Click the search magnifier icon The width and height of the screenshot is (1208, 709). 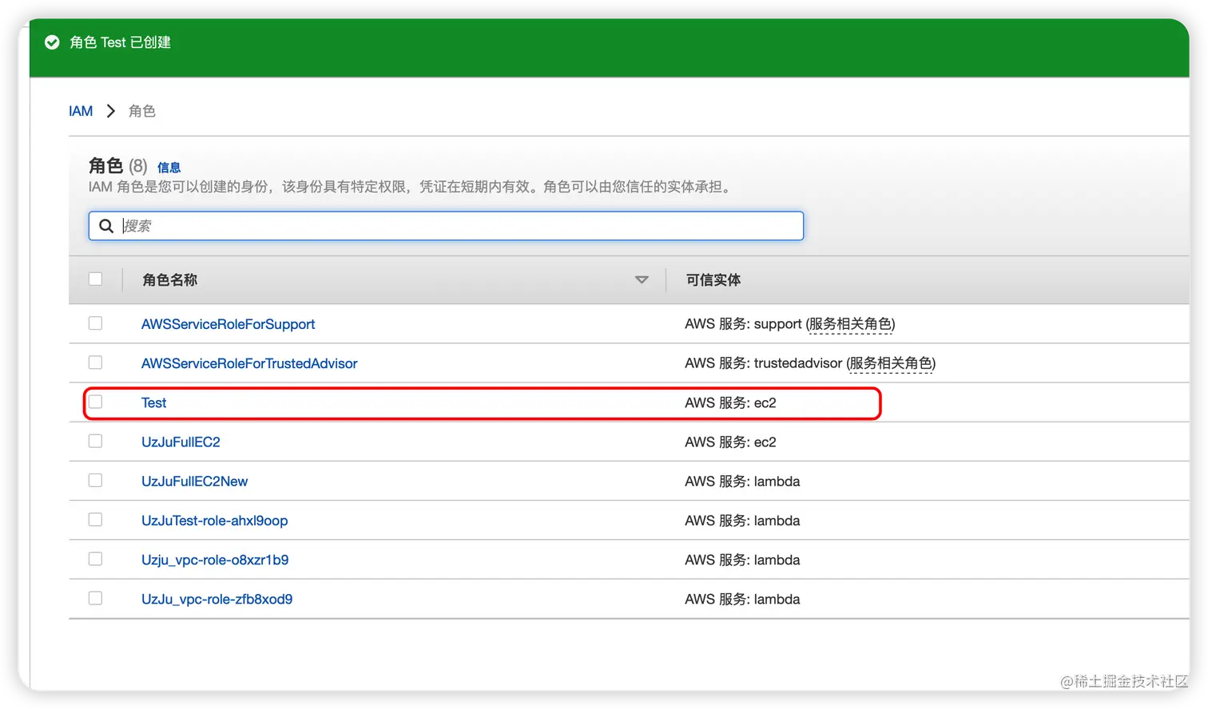coord(106,226)
